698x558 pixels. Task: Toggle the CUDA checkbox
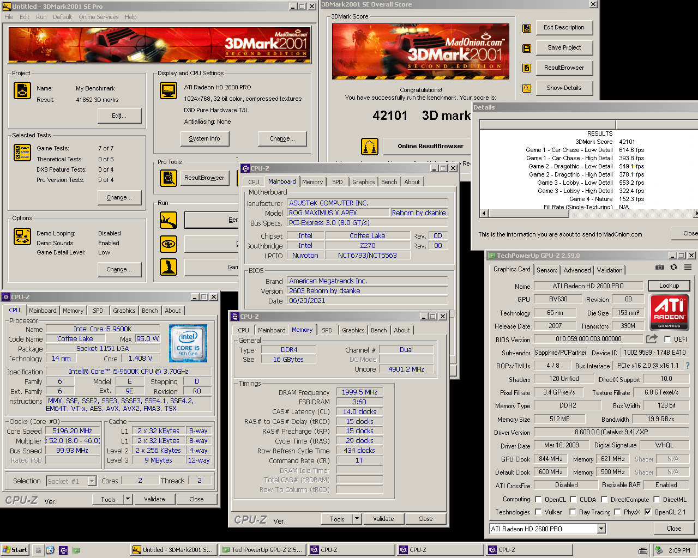click(x=573, y=499)
